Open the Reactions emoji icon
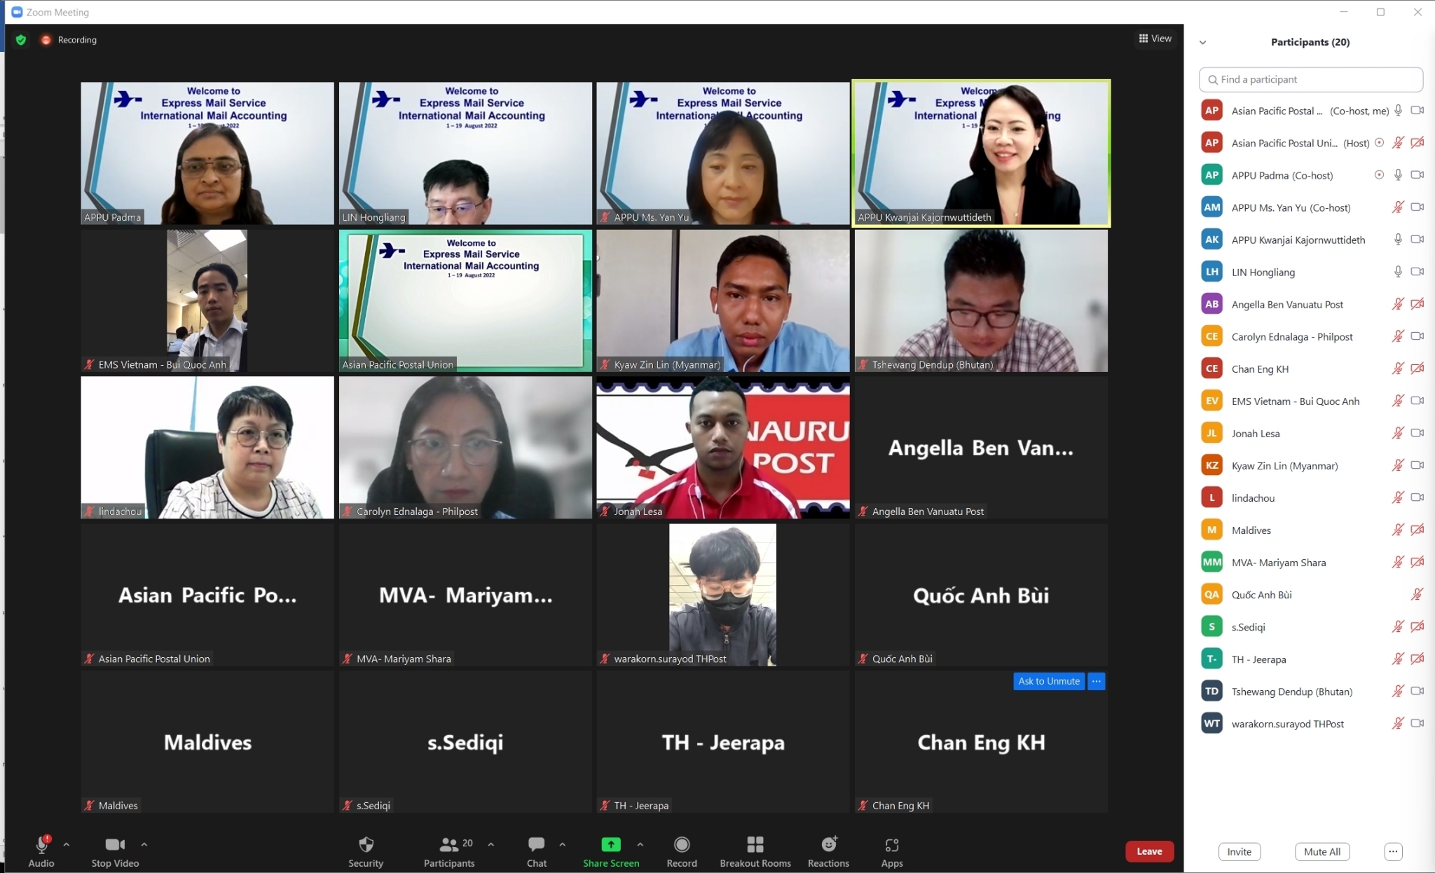This screenshot has width=1435, height=873. tap(829, 844)
